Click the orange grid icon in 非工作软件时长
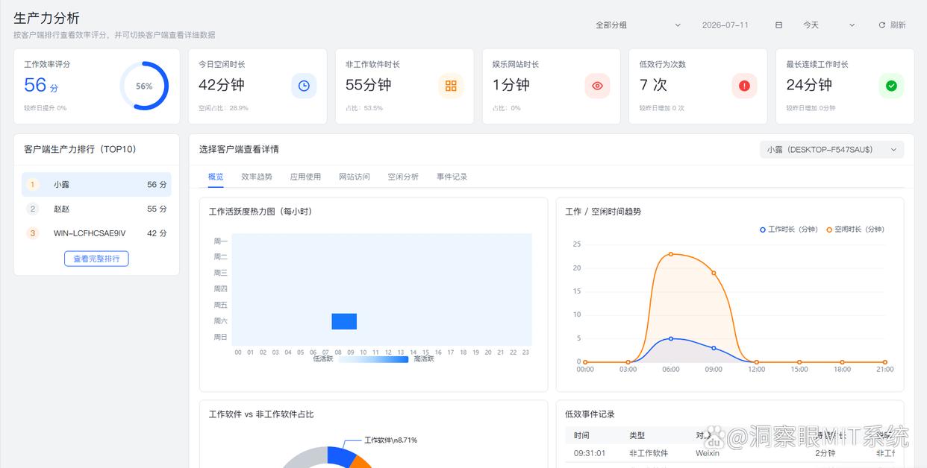The height and width of the screenshot is (468, 927). (451, 86)
